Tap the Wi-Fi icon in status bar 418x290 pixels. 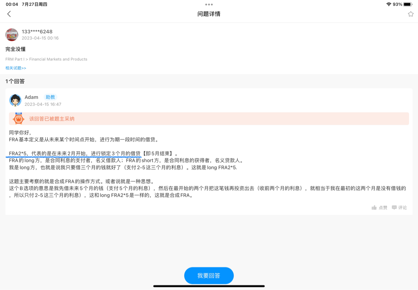point(389,4)
